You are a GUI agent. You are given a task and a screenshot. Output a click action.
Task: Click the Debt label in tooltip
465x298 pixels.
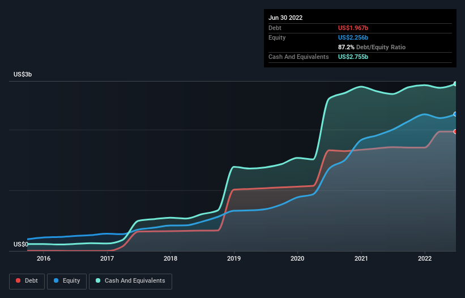point(275,28)
